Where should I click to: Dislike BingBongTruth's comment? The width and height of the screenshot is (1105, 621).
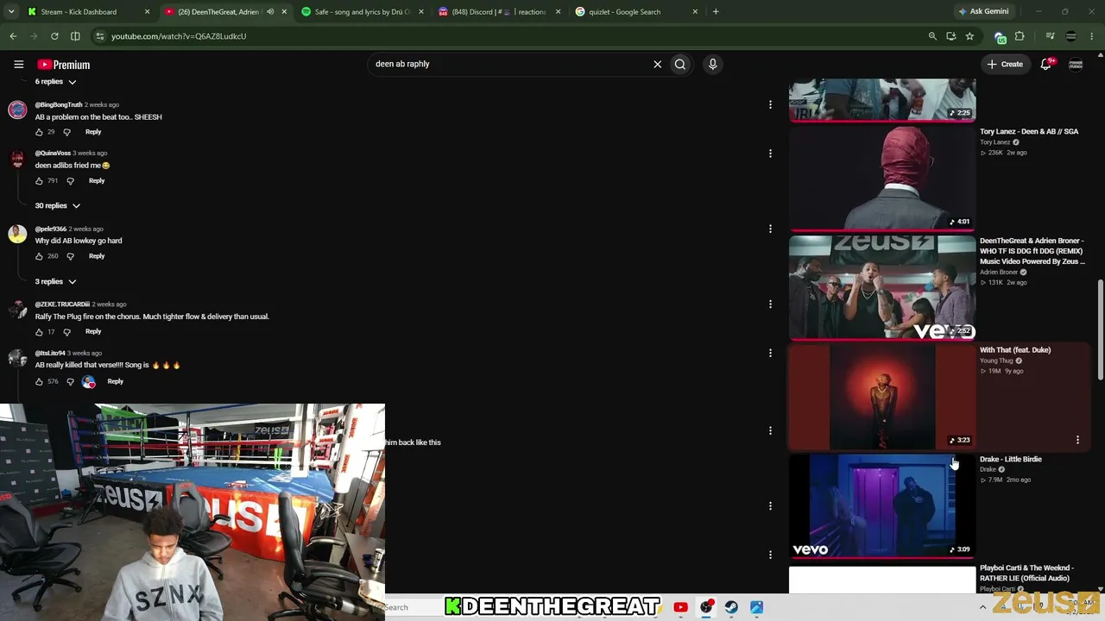pyautogui.click(x=67, y=132)
